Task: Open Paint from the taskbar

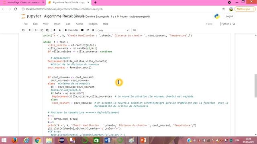Action: point(131,140)
